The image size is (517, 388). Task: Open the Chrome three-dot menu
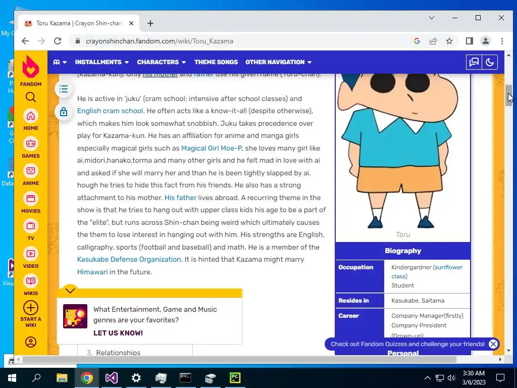click(502, 41)
